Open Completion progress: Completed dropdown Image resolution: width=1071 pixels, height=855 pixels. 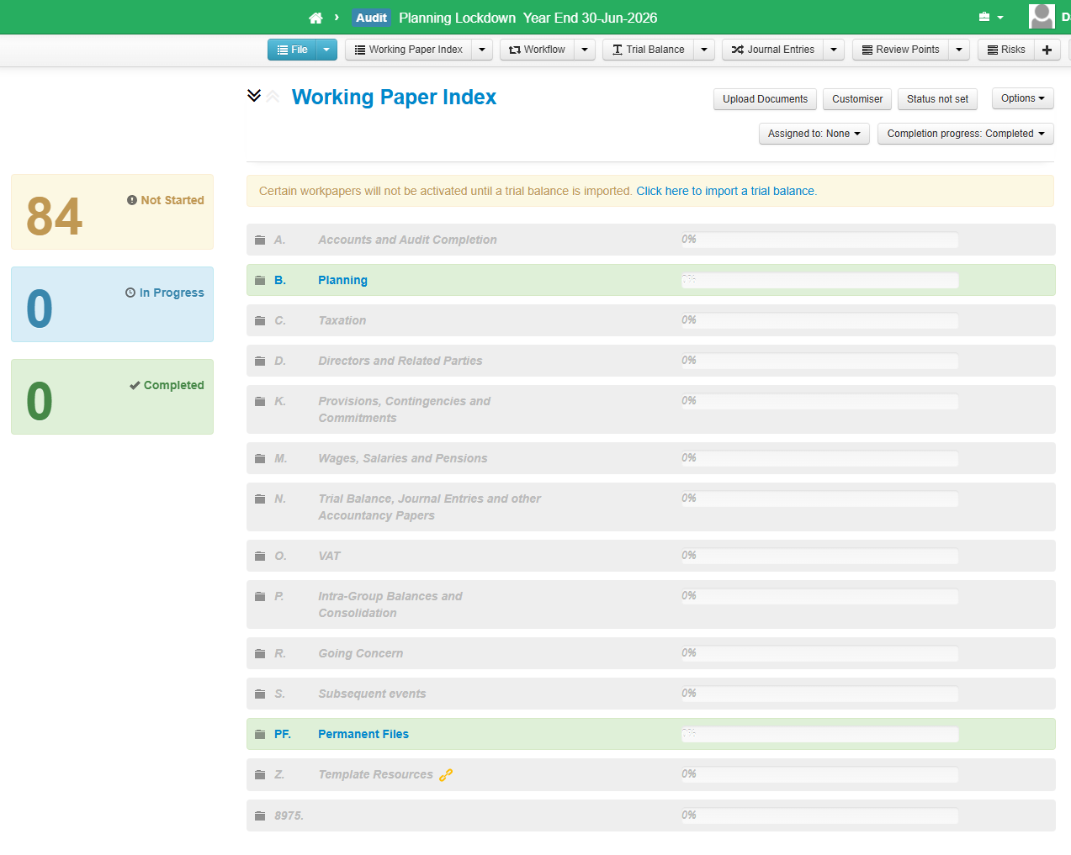(x=965, y=134)
